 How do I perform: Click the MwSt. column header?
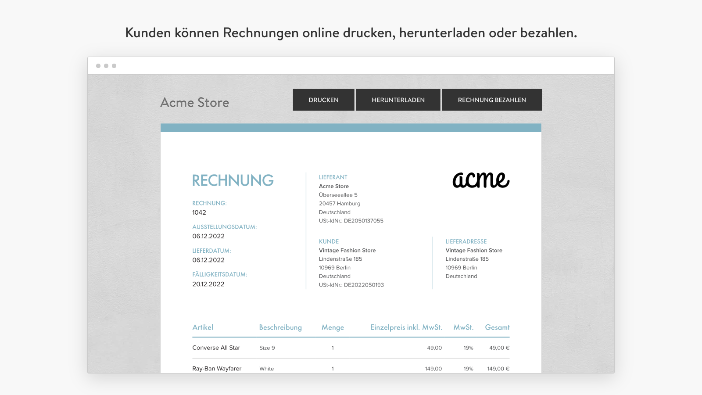pos(463,327)
